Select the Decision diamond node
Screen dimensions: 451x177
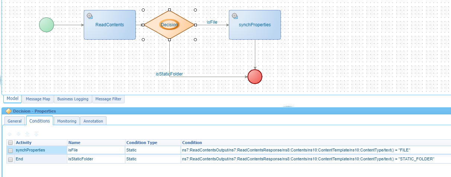click(169, 25)
